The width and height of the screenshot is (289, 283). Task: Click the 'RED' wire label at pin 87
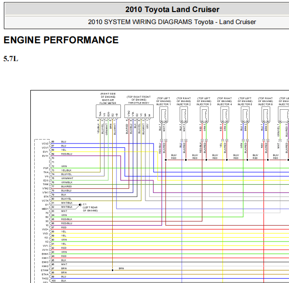tap(64, 227)
